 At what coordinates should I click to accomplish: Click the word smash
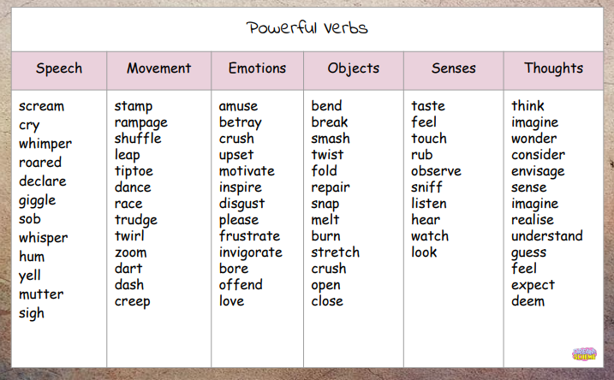point(331,139)
